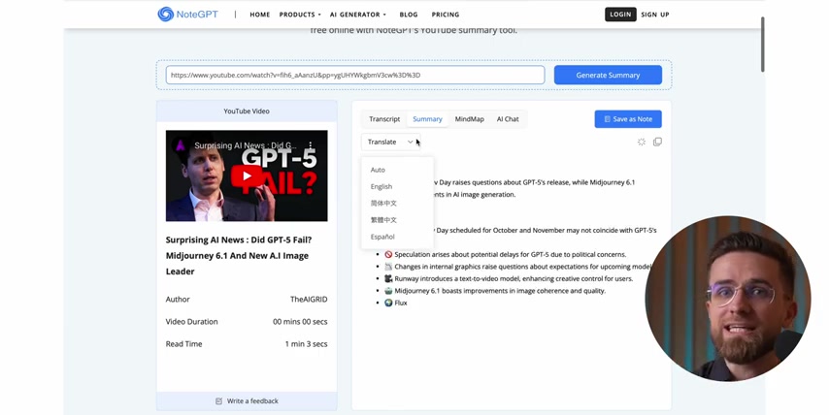This screenshot has width=829, height=415.
Task: Click the Sign Up link
Action: [655, 15]
